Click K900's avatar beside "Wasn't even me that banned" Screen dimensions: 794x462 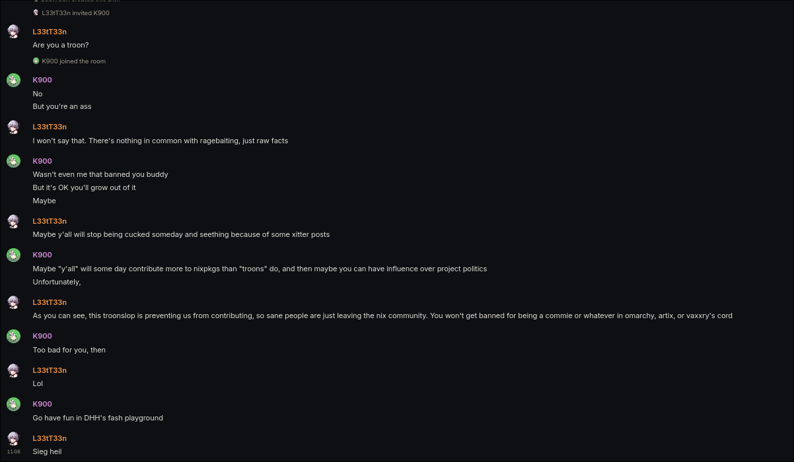tap(13, 162)
